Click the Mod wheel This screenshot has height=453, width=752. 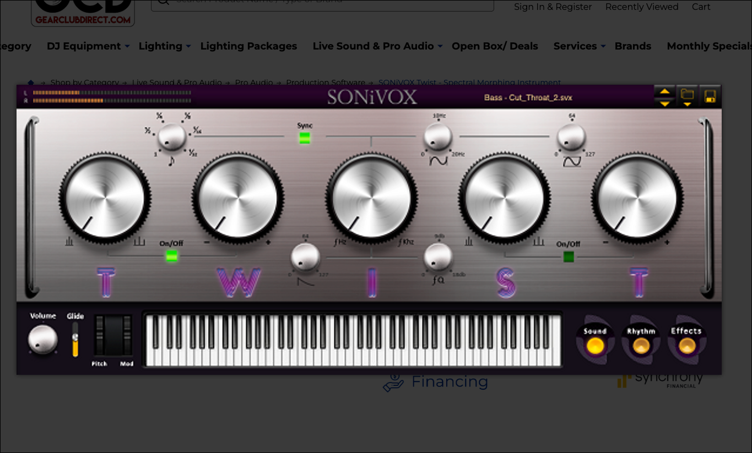[127, 335]
